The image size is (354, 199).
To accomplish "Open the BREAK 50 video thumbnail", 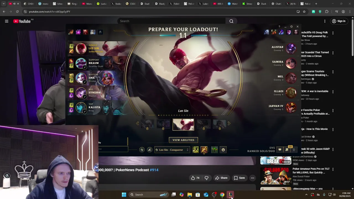I will point(275,160).
